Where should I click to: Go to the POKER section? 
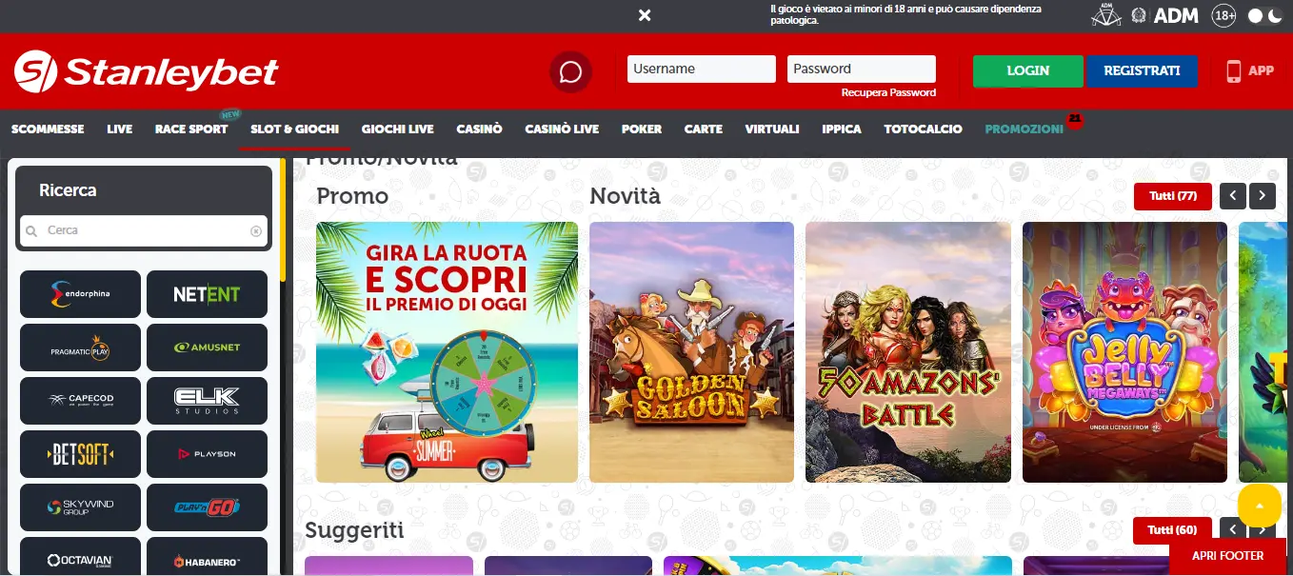pos(642,129)
